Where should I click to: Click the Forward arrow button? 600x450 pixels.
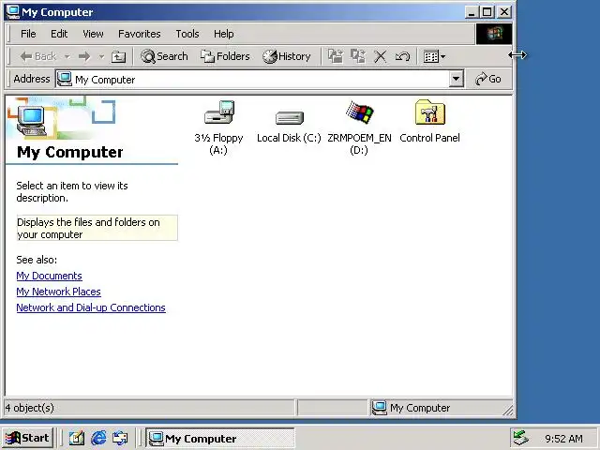(84, 56)
